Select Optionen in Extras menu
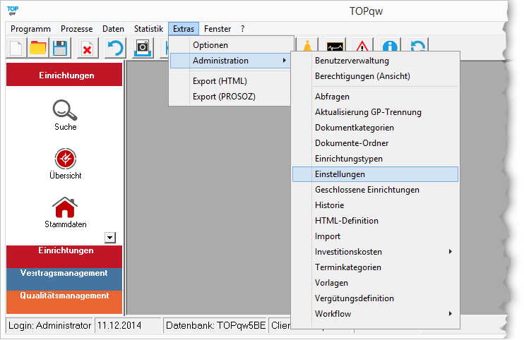524x340 pixels. tap(210, 45)
